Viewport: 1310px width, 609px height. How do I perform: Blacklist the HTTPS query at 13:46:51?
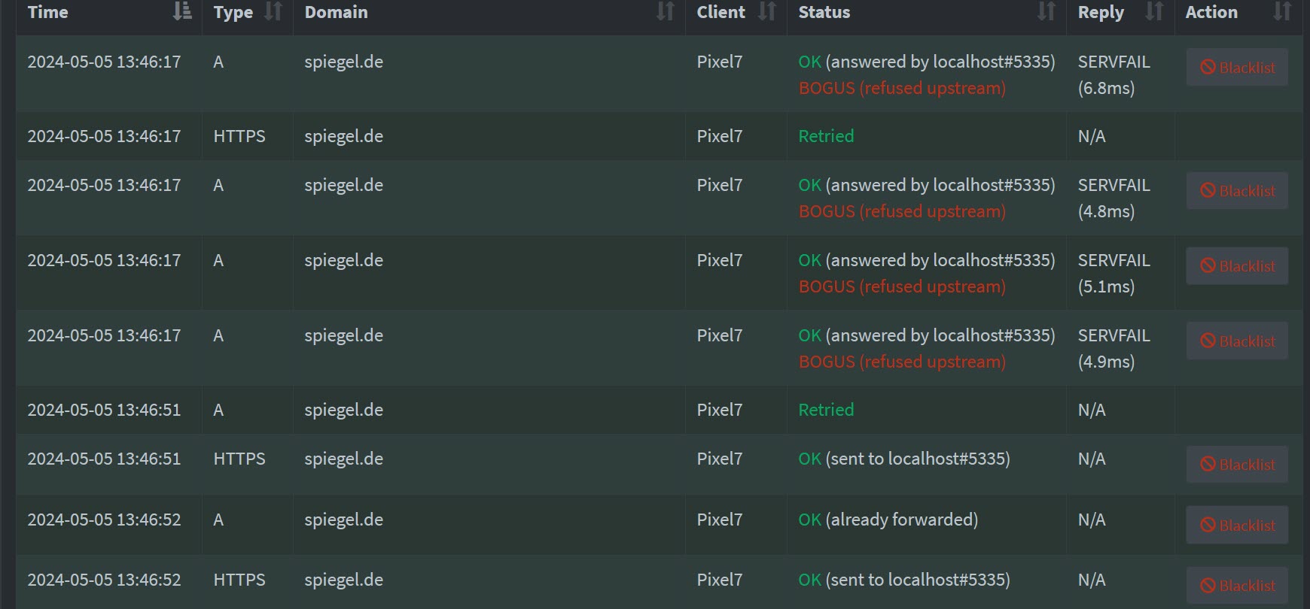coord(1237,465)
